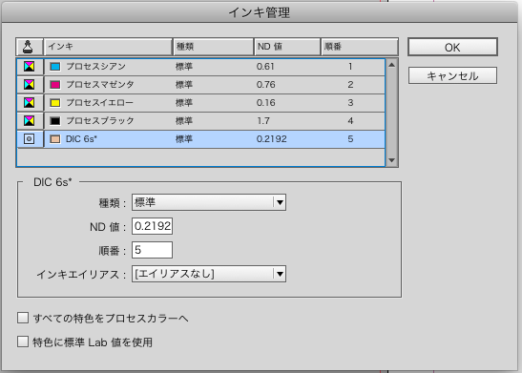The width and height of the screenshot is (522, 373).
Task: Click the ink list scroll down arrow
Action: (392, 160)
